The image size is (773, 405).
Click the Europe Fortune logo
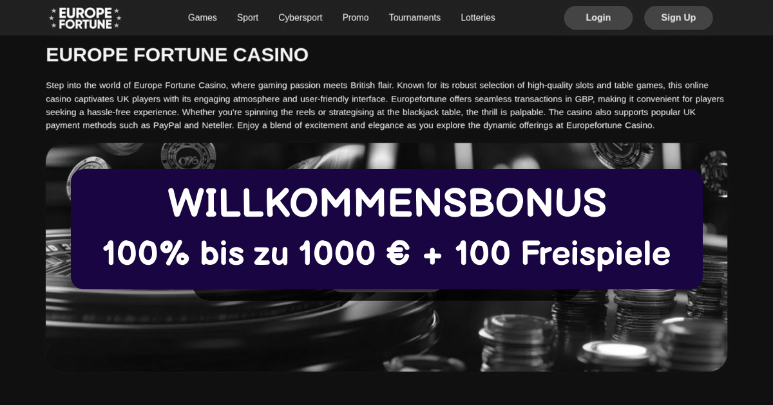(85, 18)
